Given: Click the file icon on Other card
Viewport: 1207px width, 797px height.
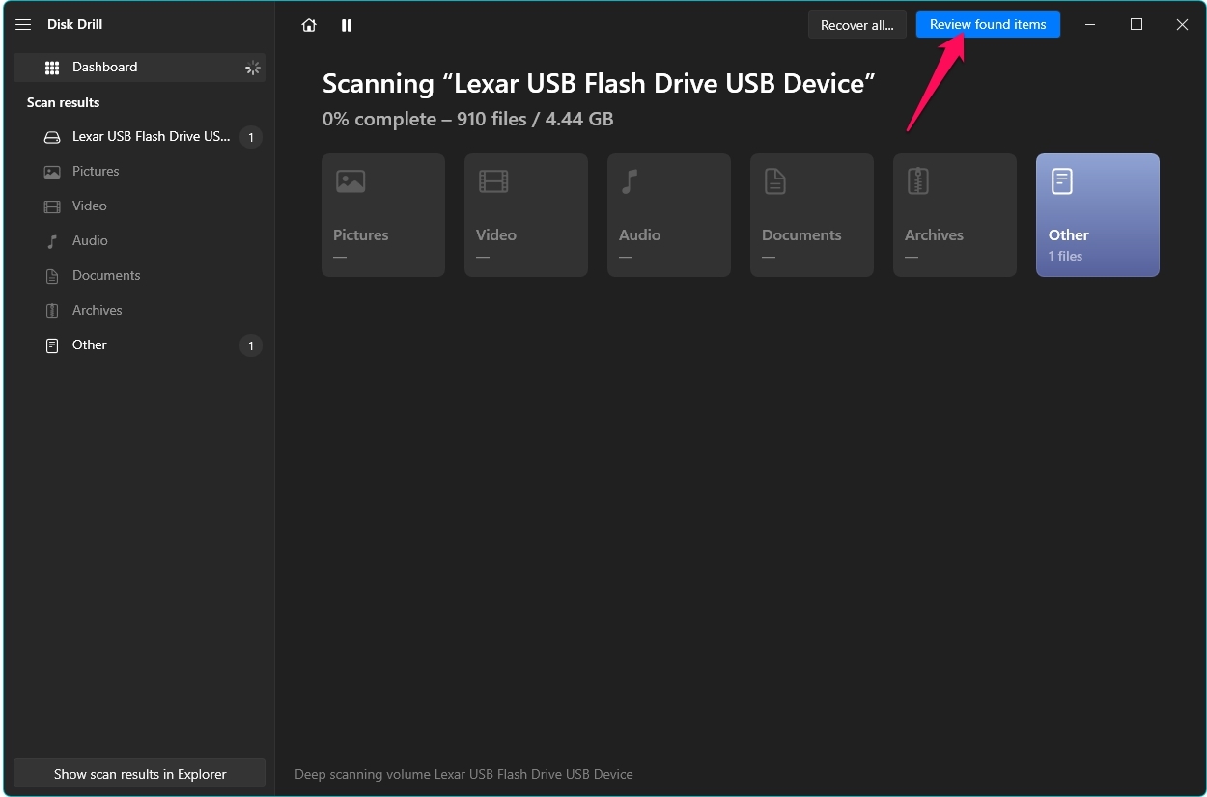Looking at the screenshot, I should [x=1061, y=180].
